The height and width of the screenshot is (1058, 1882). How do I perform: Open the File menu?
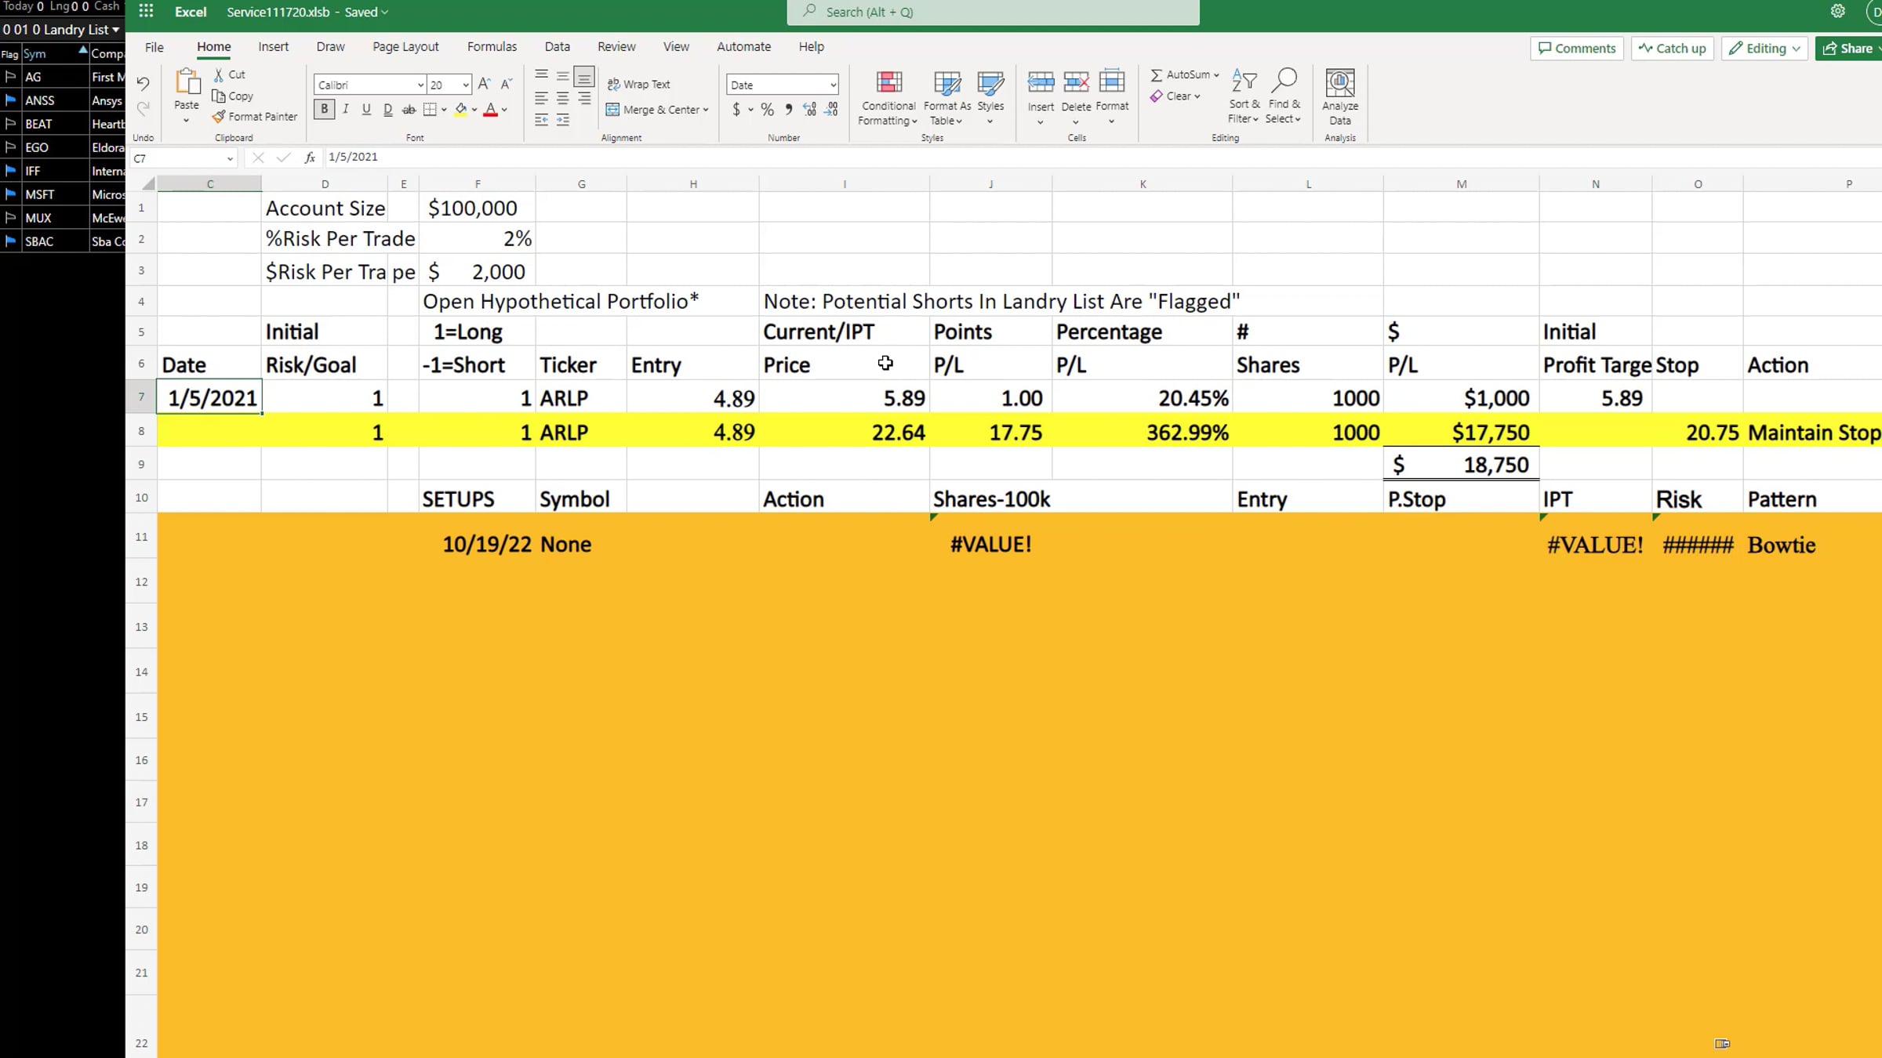click(154, 47)
